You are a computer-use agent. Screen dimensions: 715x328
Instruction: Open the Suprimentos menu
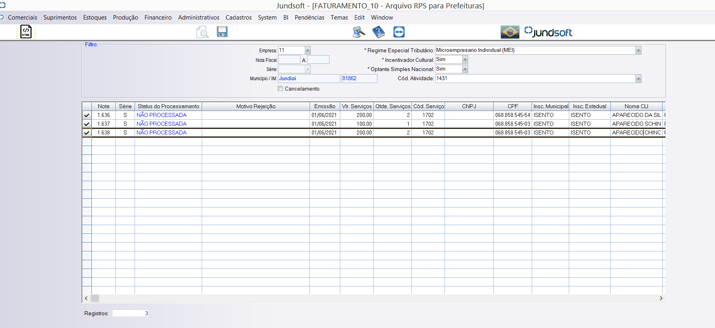pos(60,18)
